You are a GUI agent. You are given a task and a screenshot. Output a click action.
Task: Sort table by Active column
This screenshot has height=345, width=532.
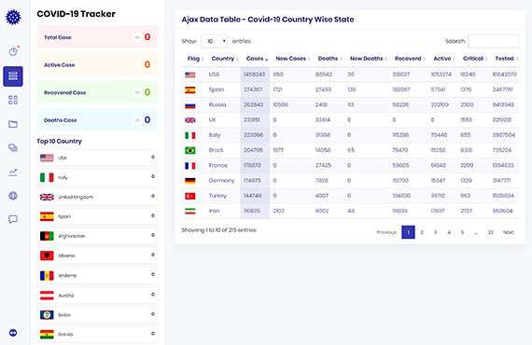(443, 59)
